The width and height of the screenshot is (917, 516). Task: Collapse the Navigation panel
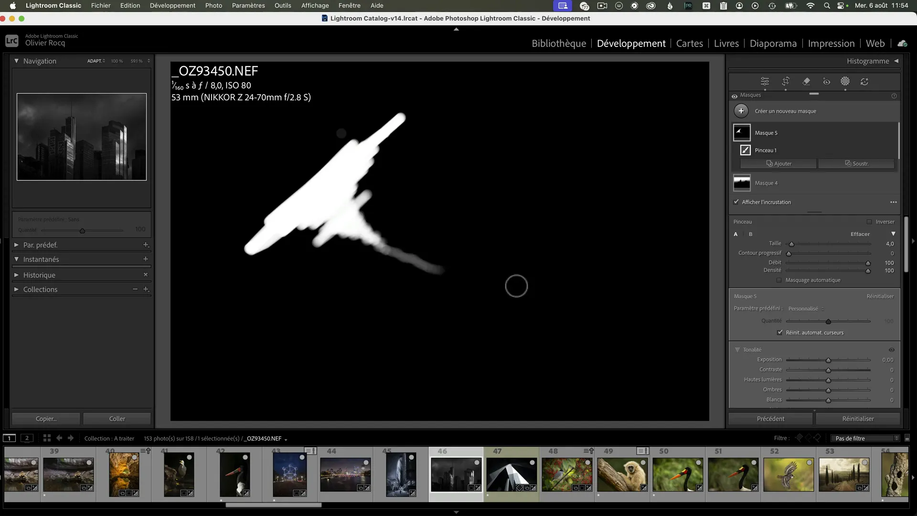pos(16,61)
